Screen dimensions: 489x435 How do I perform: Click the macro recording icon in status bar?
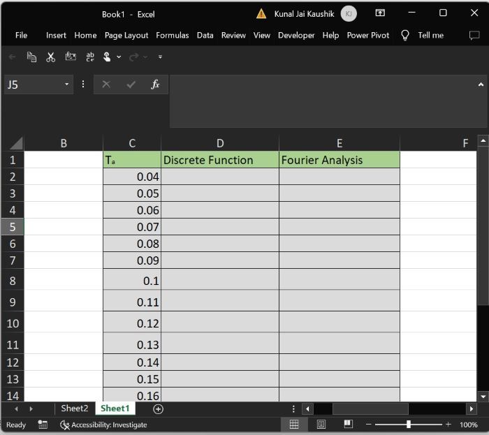[x=43, y=425]
